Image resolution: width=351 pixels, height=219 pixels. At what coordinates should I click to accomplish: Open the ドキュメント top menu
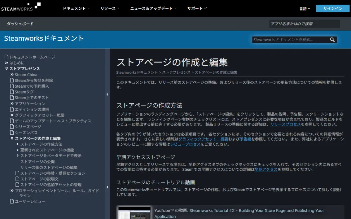pos(76,8)
